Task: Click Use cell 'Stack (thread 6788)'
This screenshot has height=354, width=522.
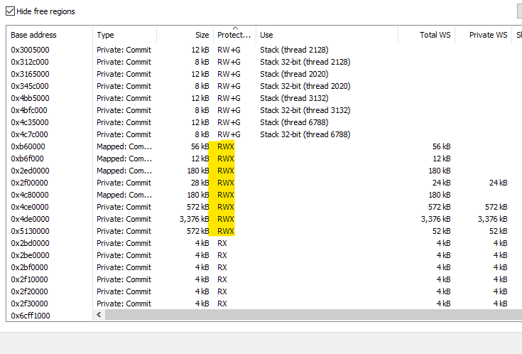Action: pyautogui.click(x=294, y=122)
